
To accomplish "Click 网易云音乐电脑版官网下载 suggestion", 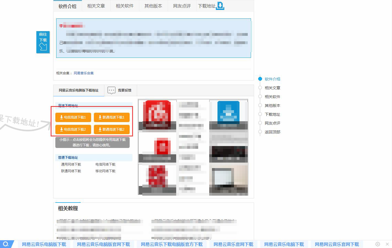I will tap(104, 244).
